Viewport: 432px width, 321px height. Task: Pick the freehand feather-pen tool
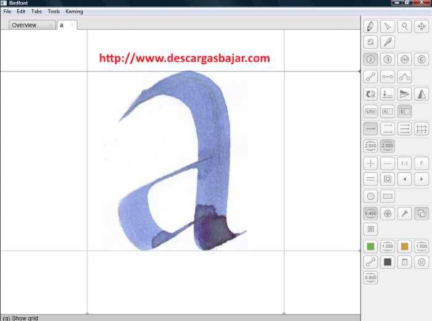pyautogui.click(x=388, y=42)
